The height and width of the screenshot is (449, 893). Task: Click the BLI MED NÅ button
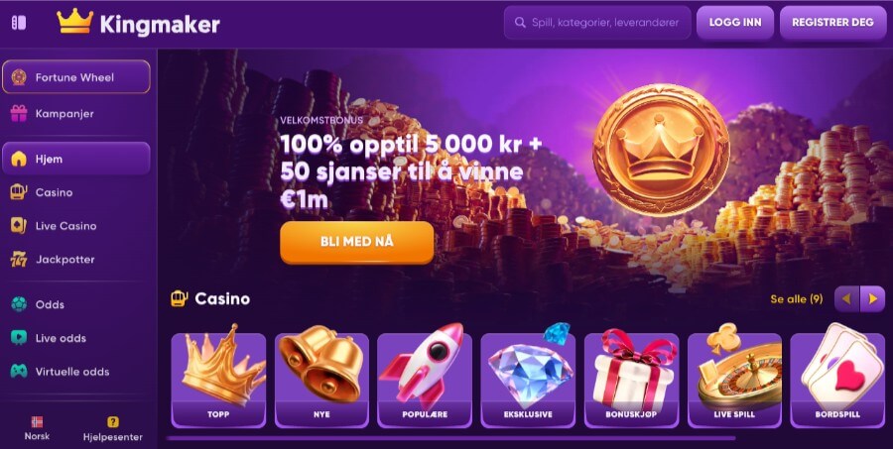(357, 242)
